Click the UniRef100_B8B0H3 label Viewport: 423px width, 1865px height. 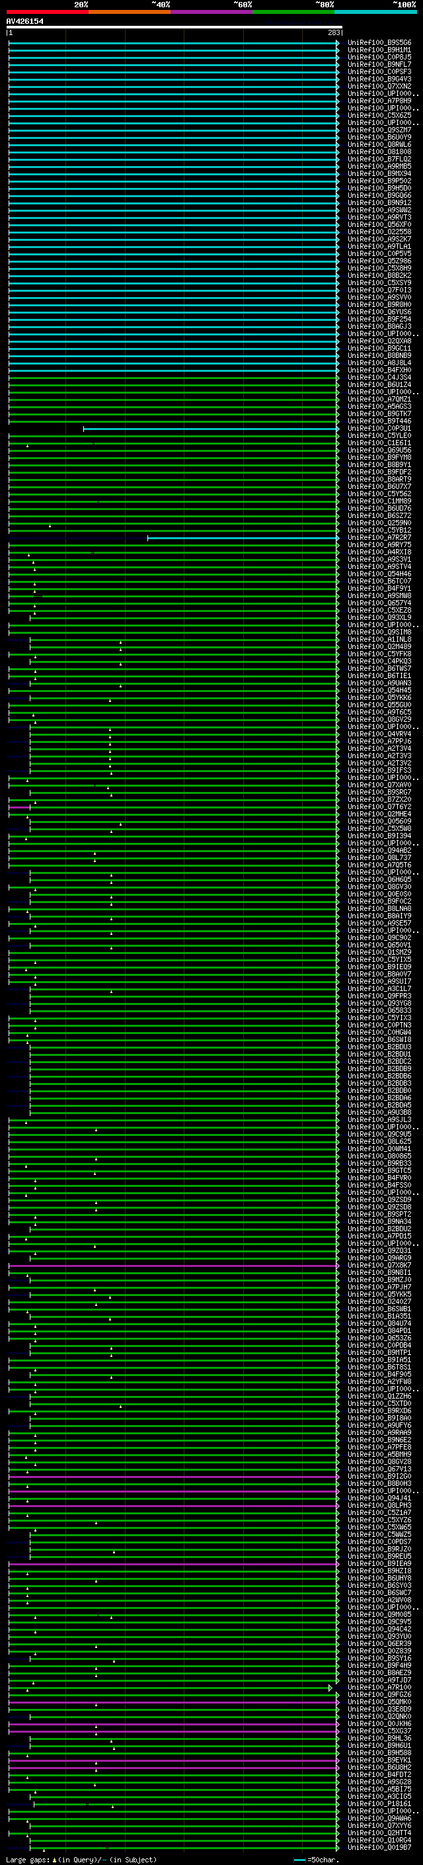(x=379, y=1483)
